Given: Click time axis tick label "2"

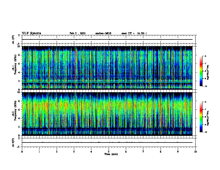Looking at the screenshot, I should point(57,152).
